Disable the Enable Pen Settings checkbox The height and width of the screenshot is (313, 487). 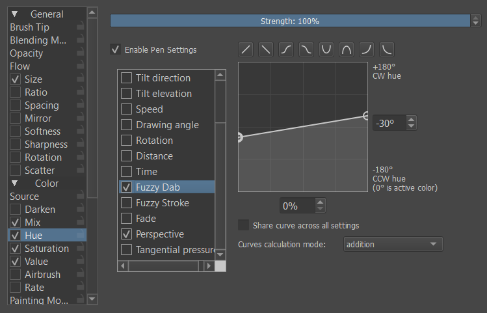click(116, 49)
